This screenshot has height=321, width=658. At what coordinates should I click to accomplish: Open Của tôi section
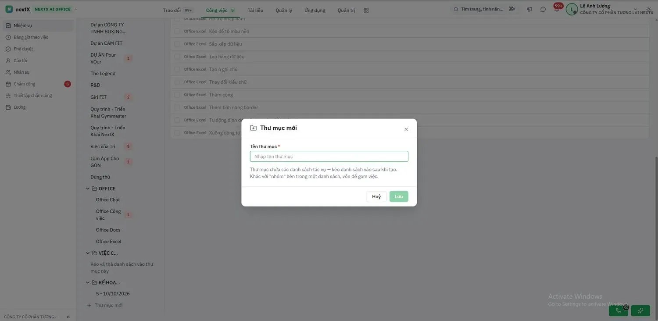[38, 61]
